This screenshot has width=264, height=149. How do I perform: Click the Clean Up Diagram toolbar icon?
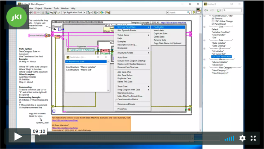click(108, 12)
